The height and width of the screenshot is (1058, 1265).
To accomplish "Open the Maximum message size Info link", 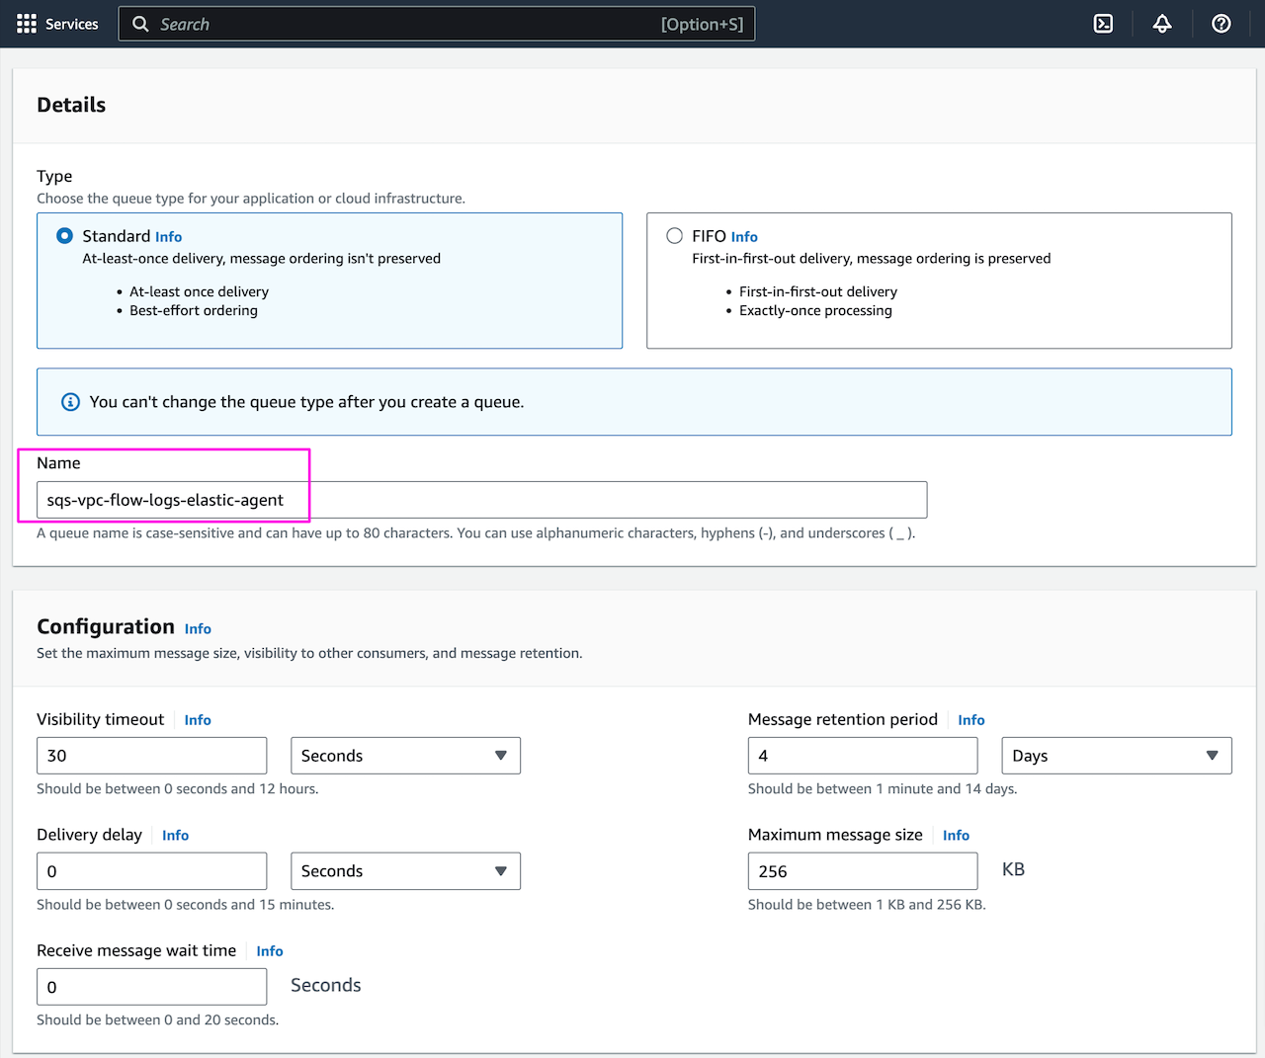I will click(956, 835).
